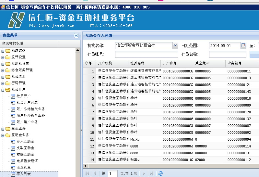
Task: Sort by 开户账号 column header
Action: point(177,63)
